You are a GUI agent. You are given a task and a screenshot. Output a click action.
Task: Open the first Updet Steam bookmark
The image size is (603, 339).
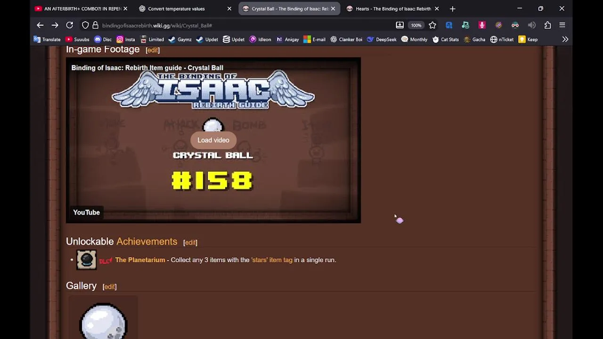pyautogui.click(x=207, y=40)
